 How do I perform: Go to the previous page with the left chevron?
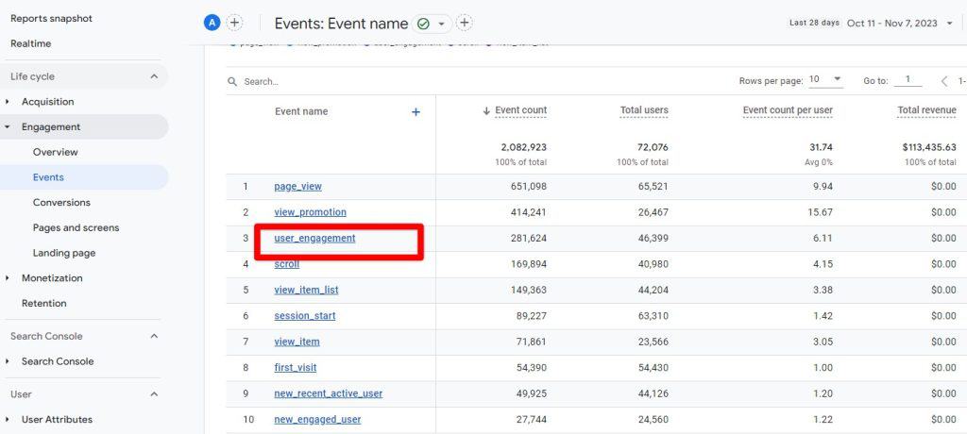[x=944, y=81]
